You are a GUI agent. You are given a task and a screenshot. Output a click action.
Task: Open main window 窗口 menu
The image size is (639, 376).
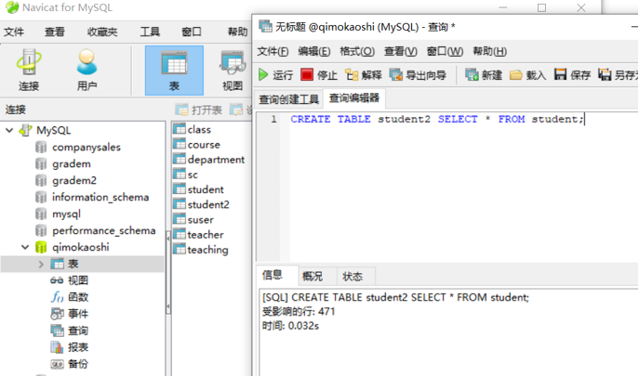pos(192,32)
